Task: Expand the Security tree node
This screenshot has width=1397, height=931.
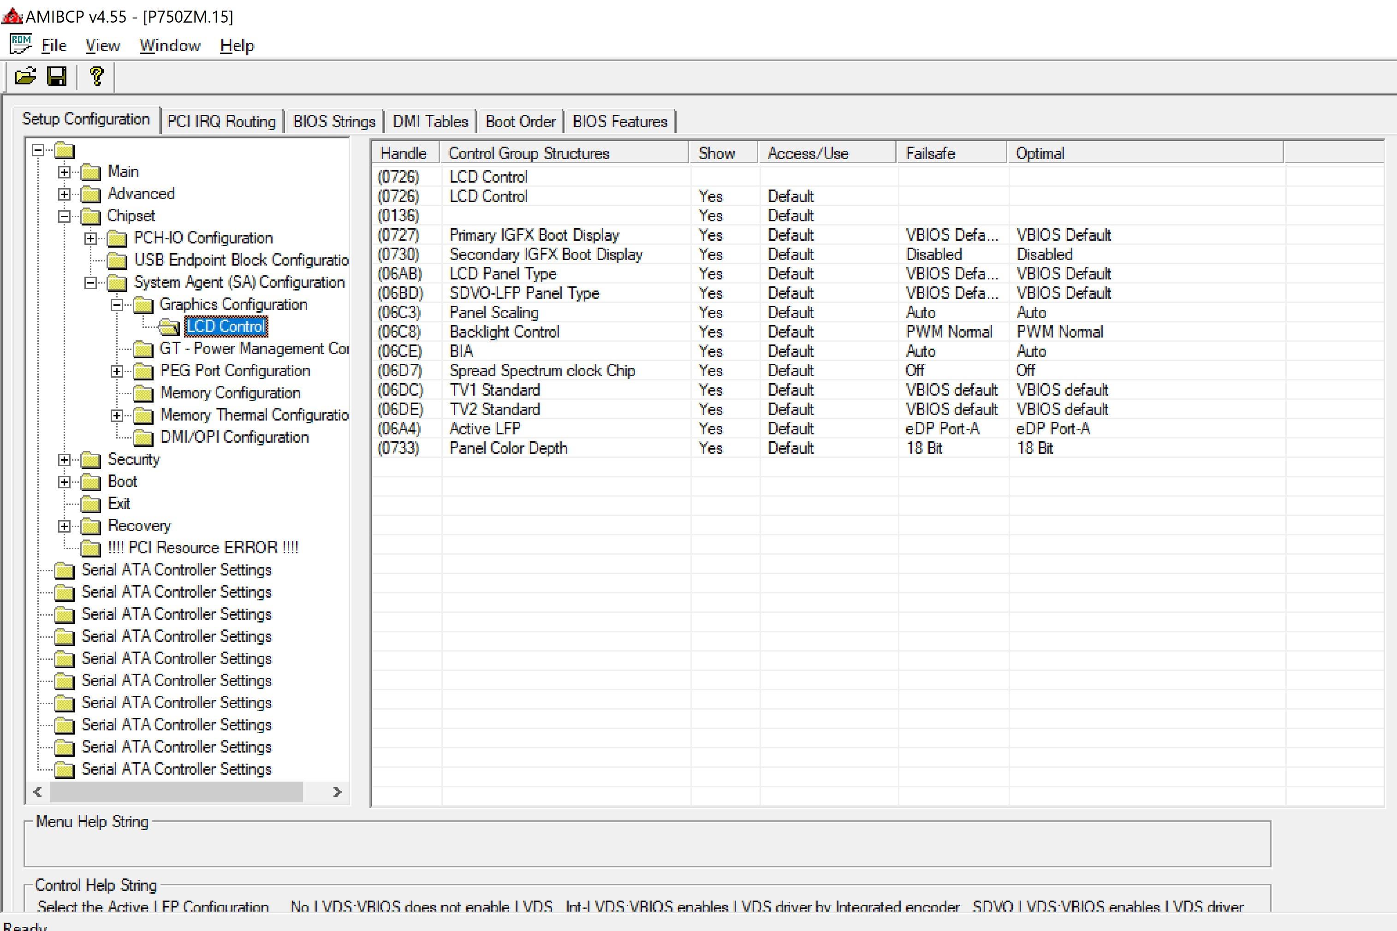Action: pos(64,460)
